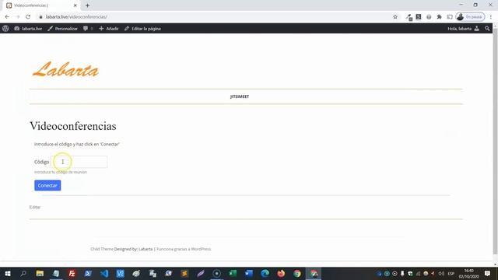
Task: Click the admin bar search magnifier
Action: [487, 29]
